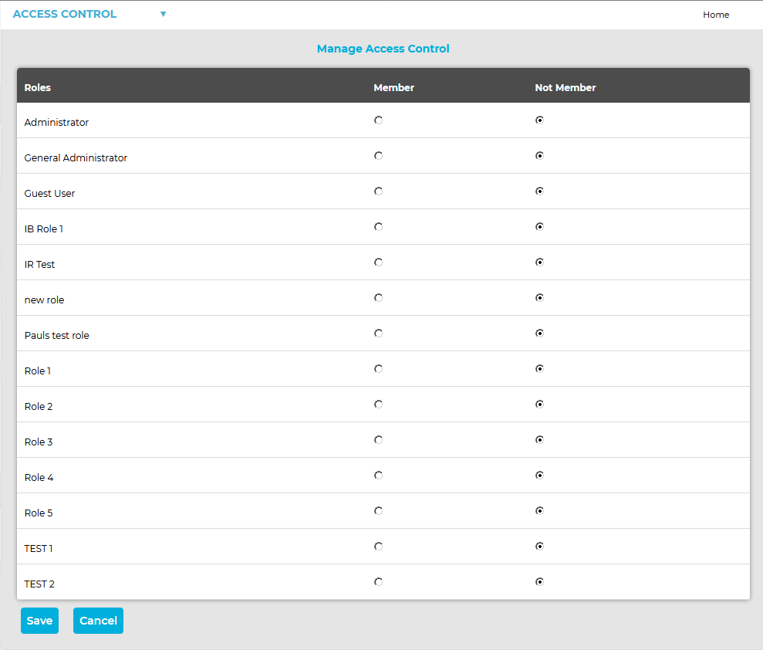The image size is (763, 650).
Task: Set Role 4 as Member
Action: tap(379, 476)
